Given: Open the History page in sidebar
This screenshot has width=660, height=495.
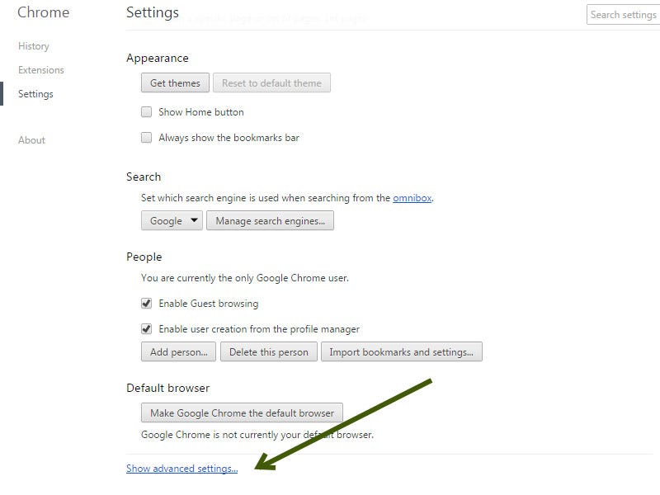Looking at the screenshot, I should pyautogui.click(x=34, y=46).
